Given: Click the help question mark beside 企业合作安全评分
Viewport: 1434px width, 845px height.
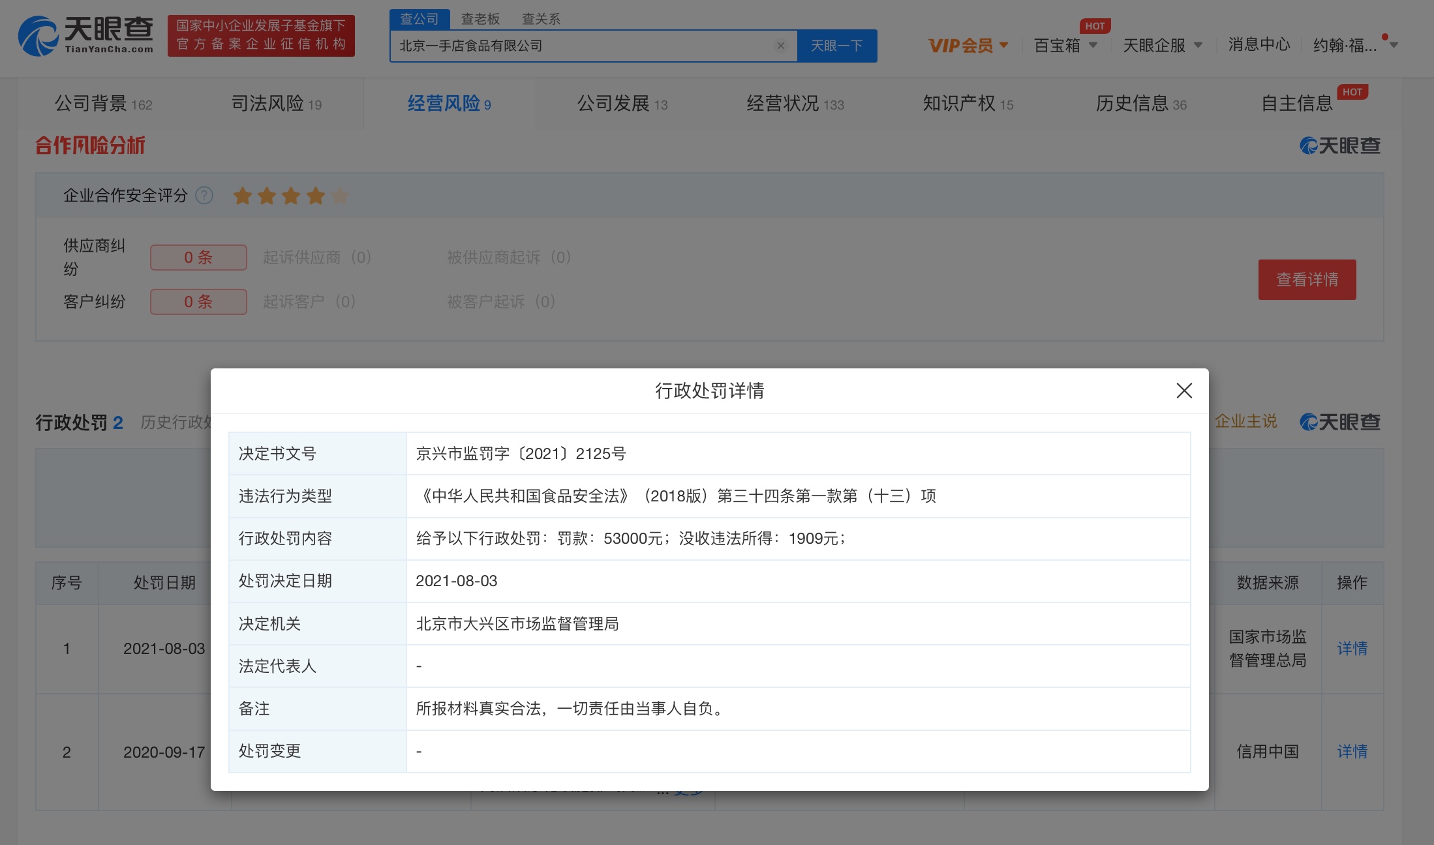Looking at the screenshot, I should click(x=204, y=196).
